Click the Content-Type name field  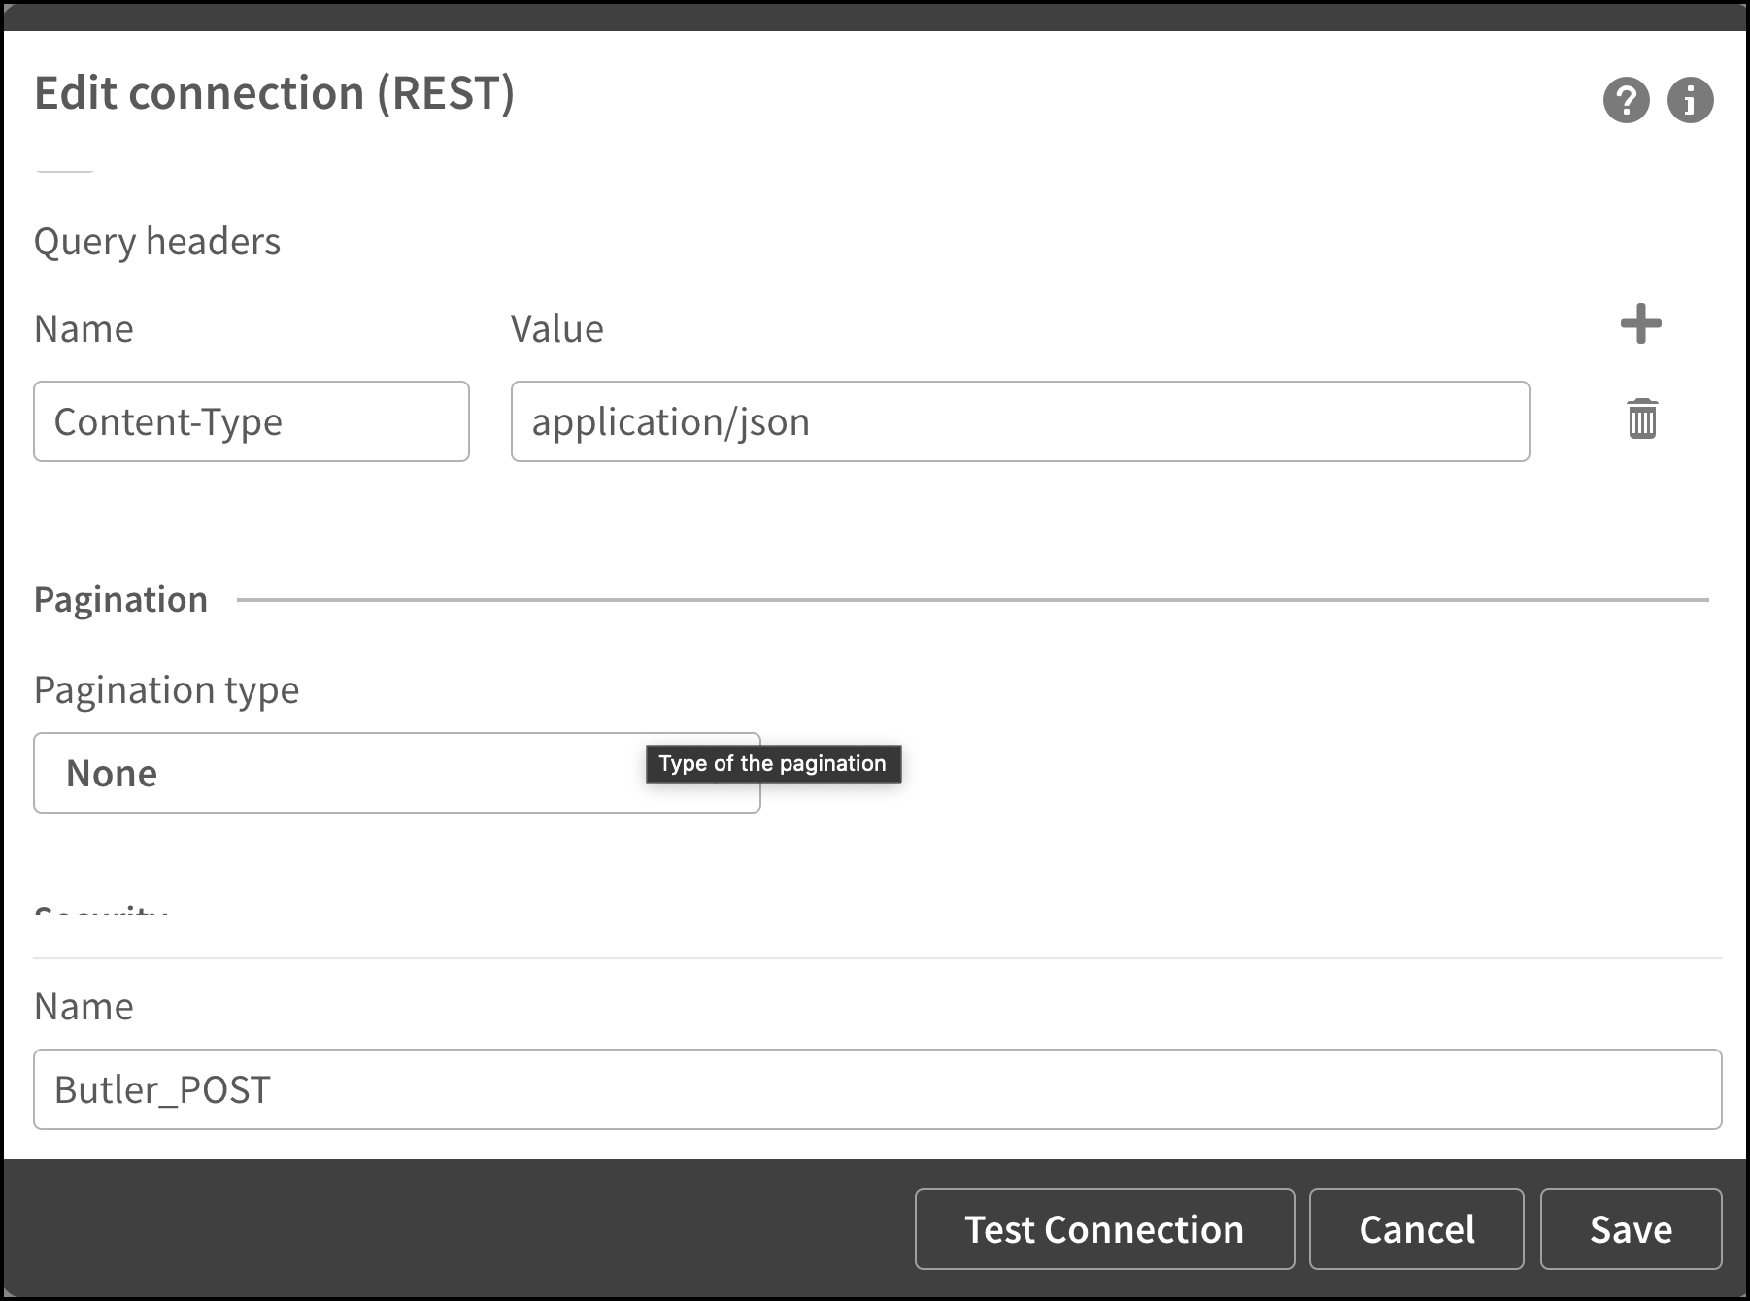point(251,421)
